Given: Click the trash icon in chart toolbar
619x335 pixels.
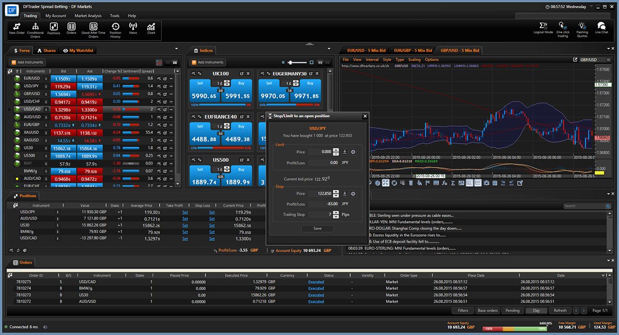Looking at the screenshot, I should coord(411,183).
